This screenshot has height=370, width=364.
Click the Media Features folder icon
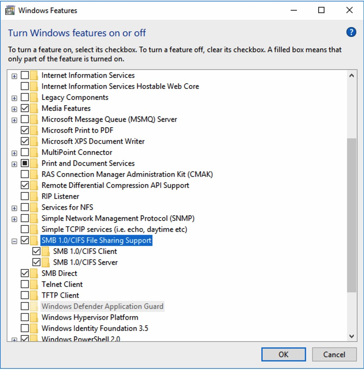[x=34, y=108]
